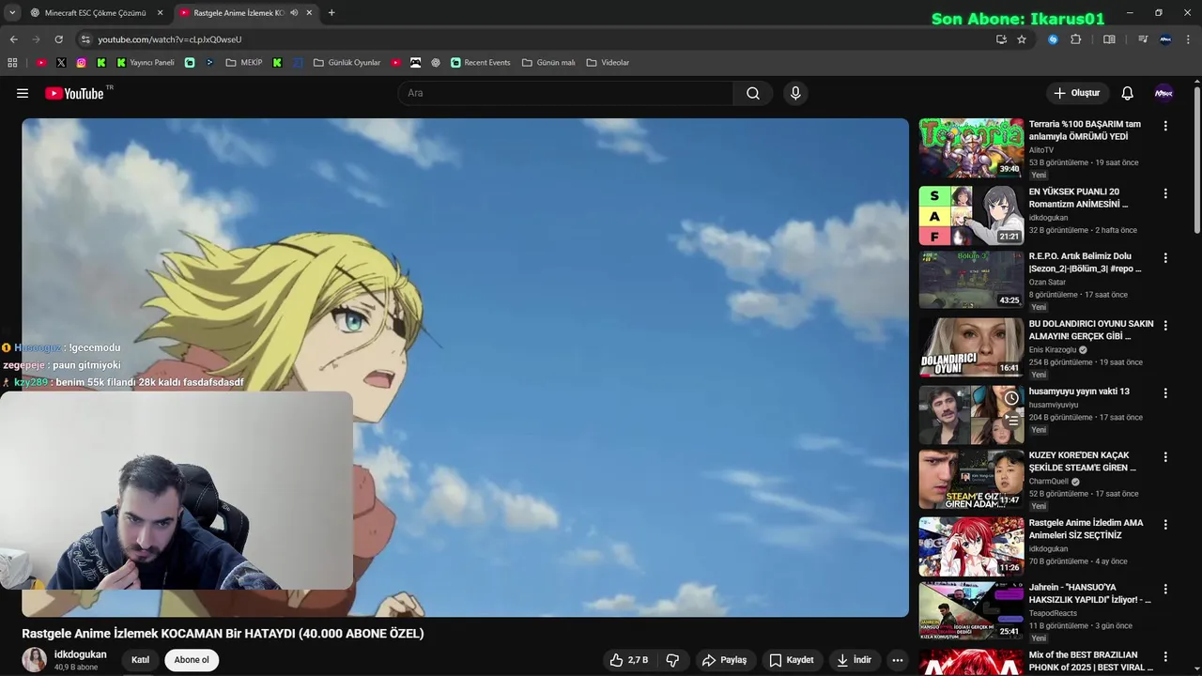Open the AlitoTV channel name
This screenshot has width=1202, height=676.
click(x=1041, y=150)
